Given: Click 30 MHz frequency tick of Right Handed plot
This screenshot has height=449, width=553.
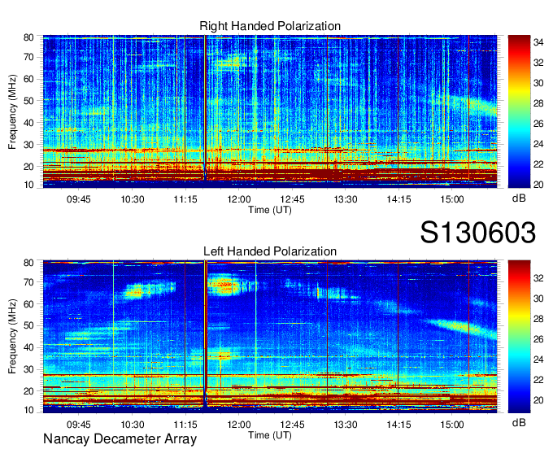Looking at the screenshot, I should [28, 145].
